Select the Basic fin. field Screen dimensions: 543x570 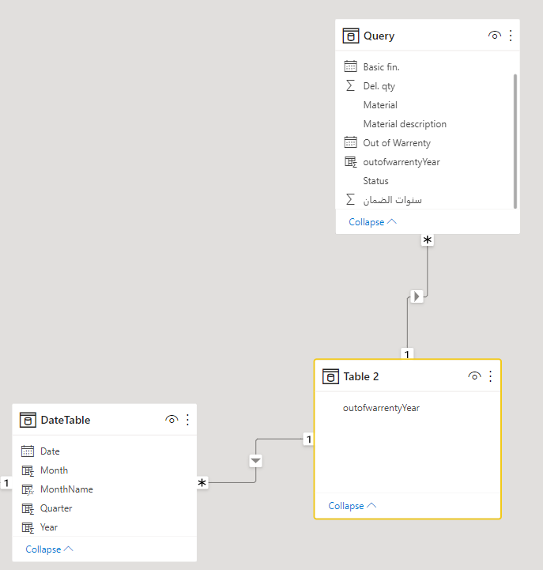(381, 67)
